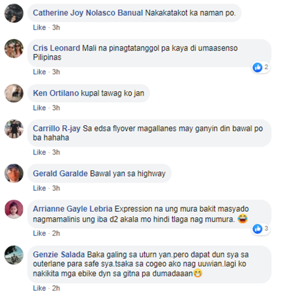View thumbs-up reactions on Cris Leonard's comment

[x=261, y=67]
